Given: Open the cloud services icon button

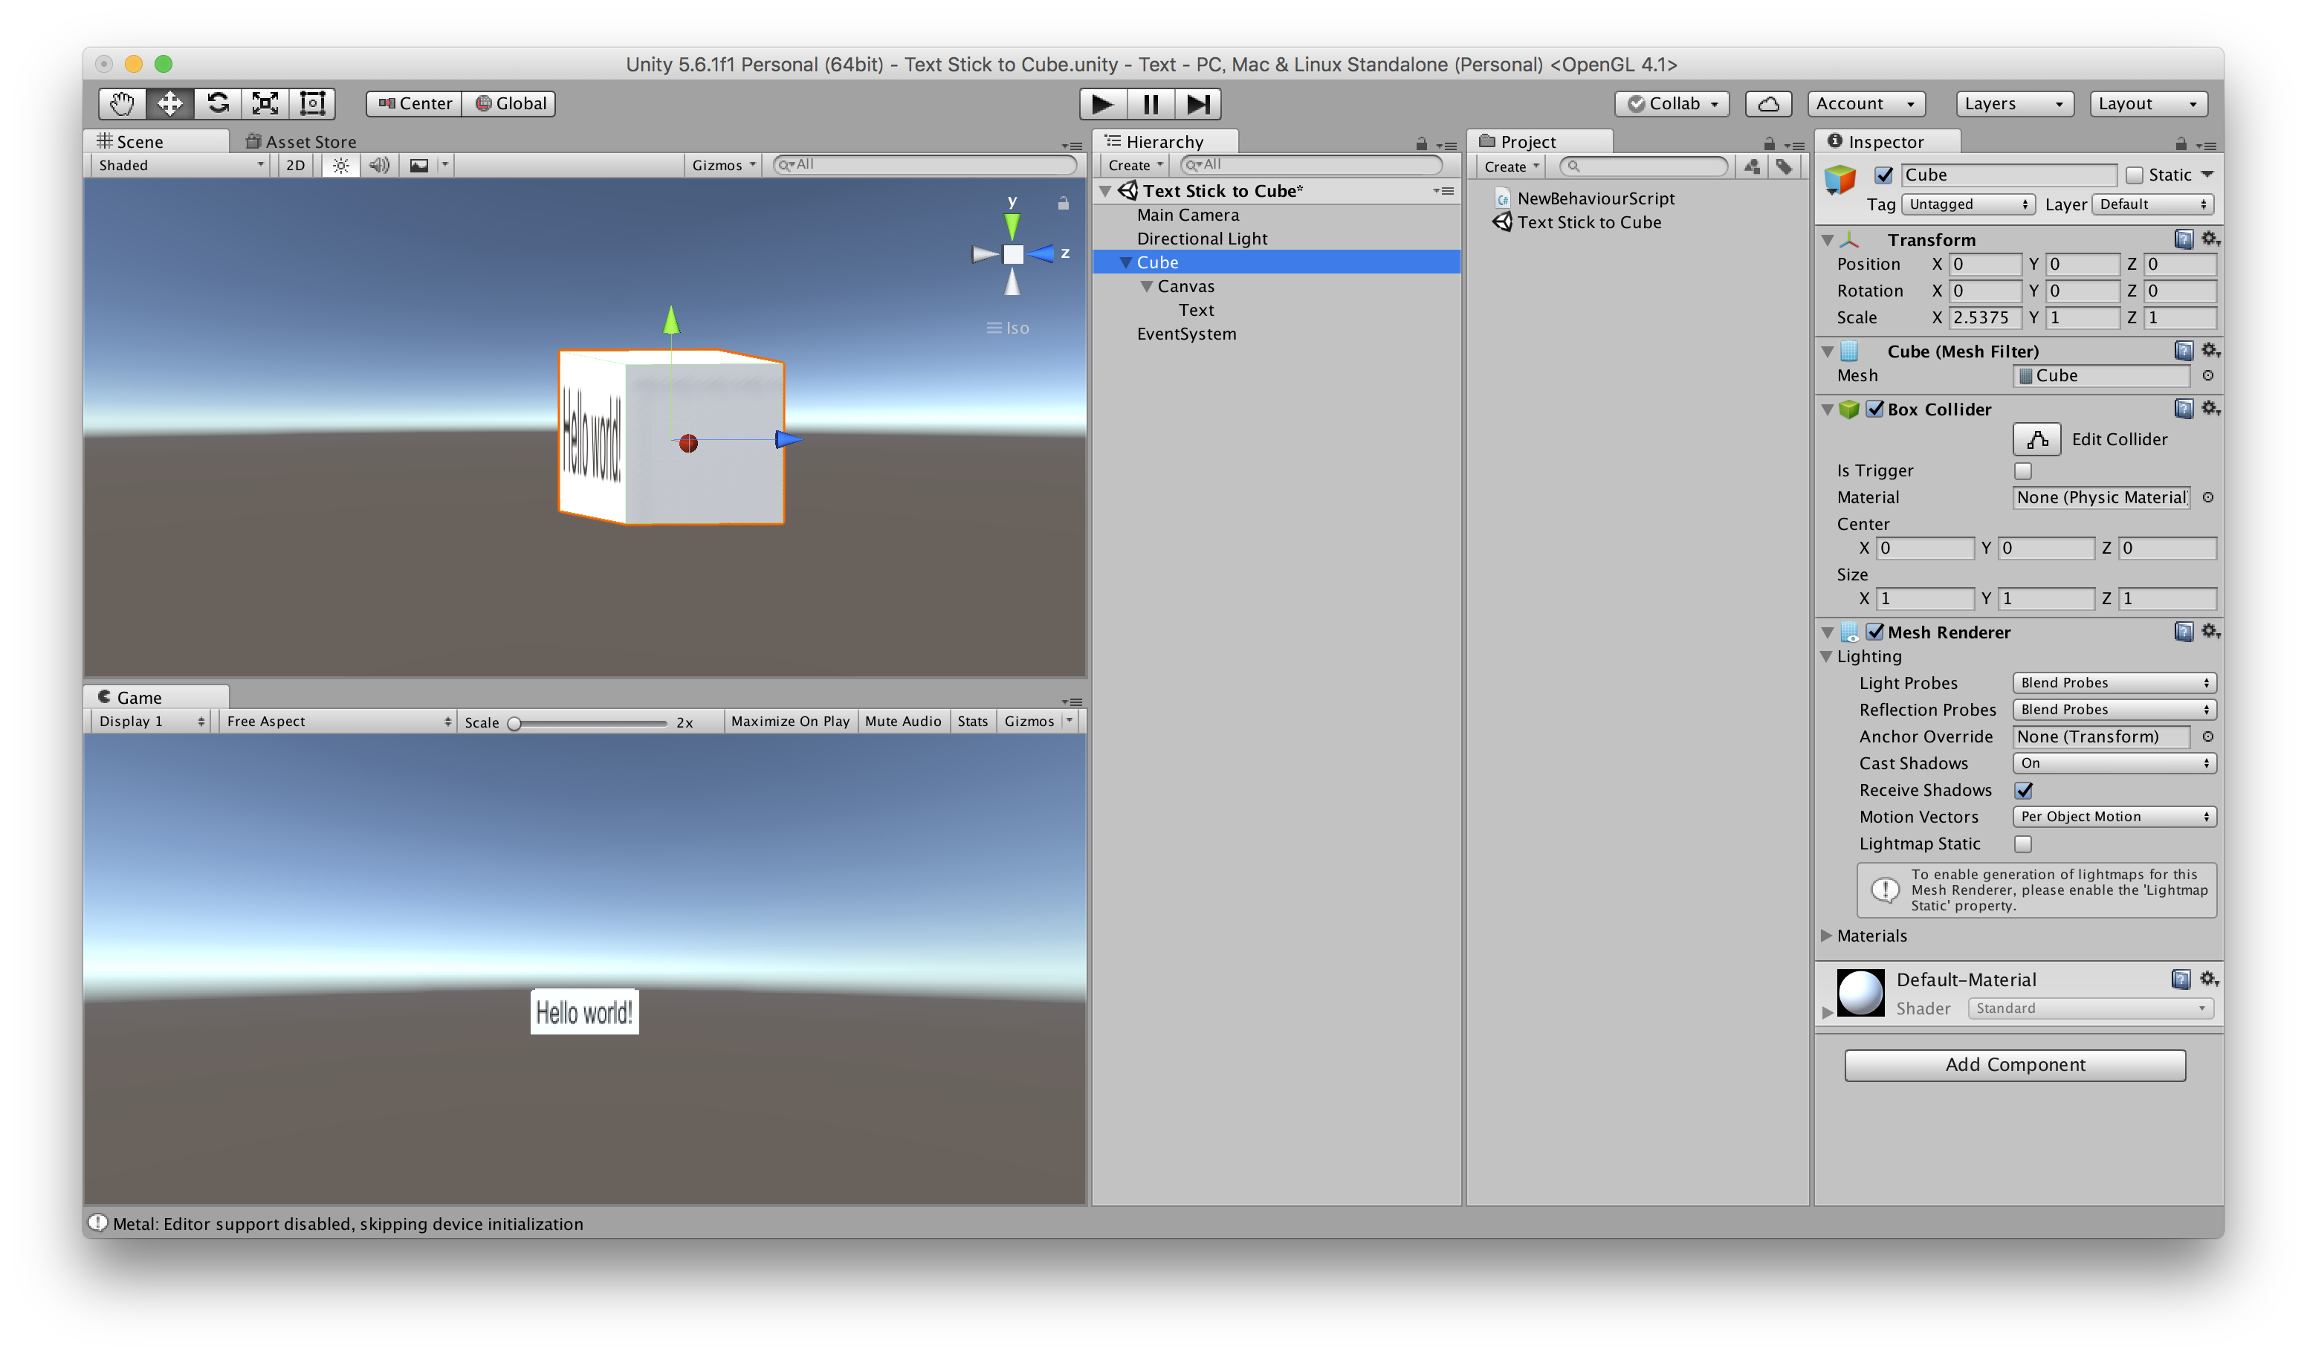Looking at the screenshot, I should pyautogui.click(x=1768, y=103).
